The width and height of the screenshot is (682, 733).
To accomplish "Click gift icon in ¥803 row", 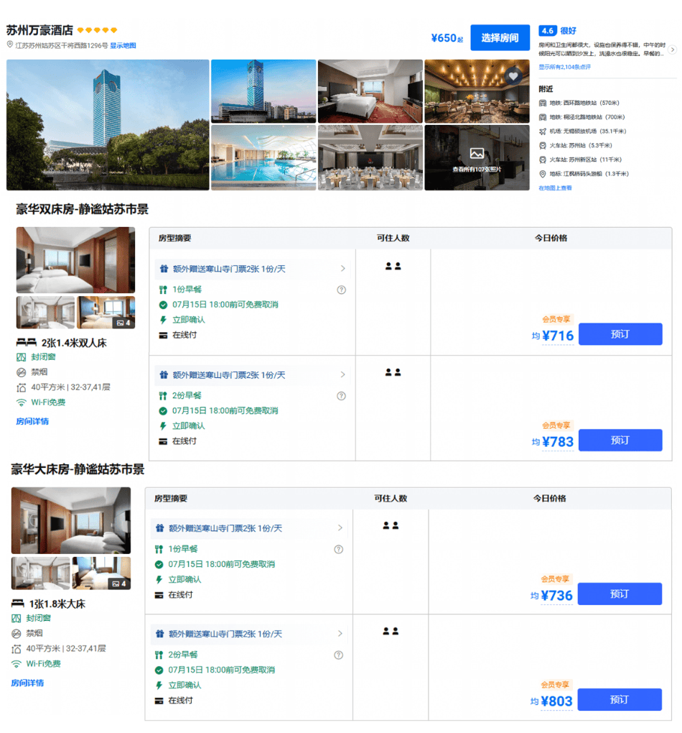I will pos(160,634).
